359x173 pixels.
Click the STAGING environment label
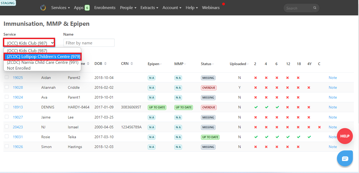pyautogui.click(x=8, y=3)
